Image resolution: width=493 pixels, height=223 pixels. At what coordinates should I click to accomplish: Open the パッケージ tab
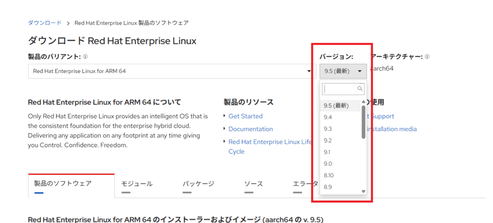(198, 184)
